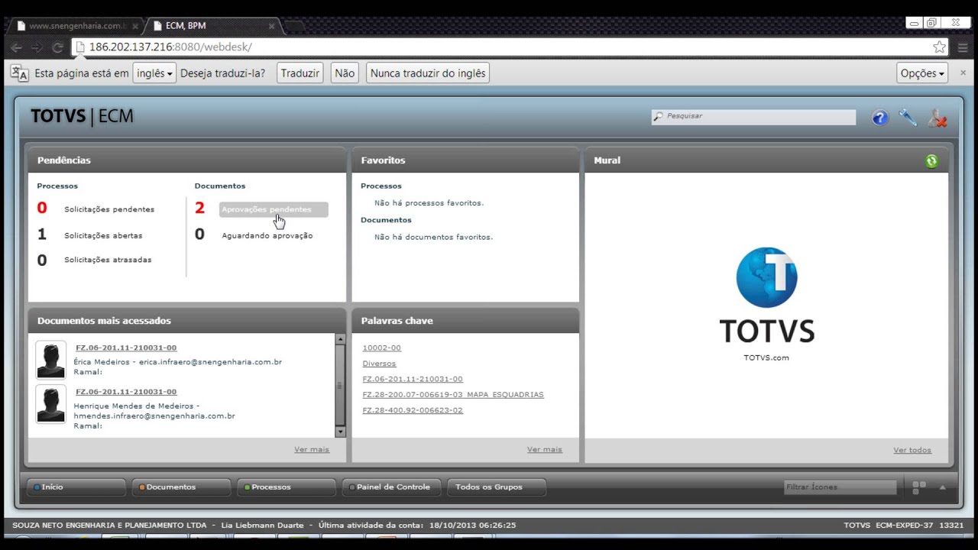Open FZ.06-201.11-210031-00 document by Henrique

coord(126,392)
